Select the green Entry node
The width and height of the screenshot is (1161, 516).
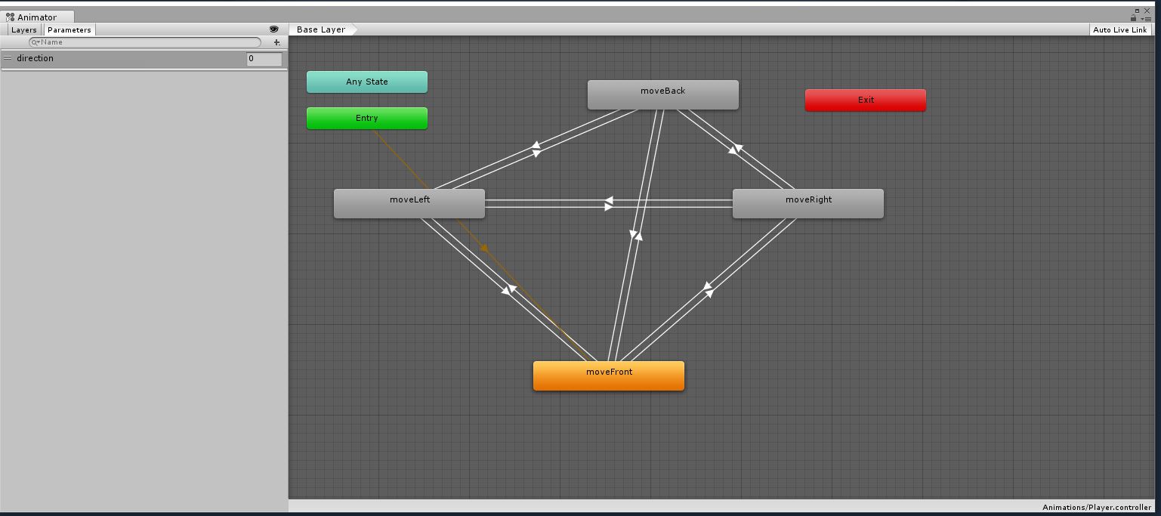[x=367, y=118]
